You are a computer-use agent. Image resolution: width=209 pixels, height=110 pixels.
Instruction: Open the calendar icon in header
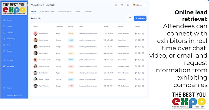coord(122,5)
